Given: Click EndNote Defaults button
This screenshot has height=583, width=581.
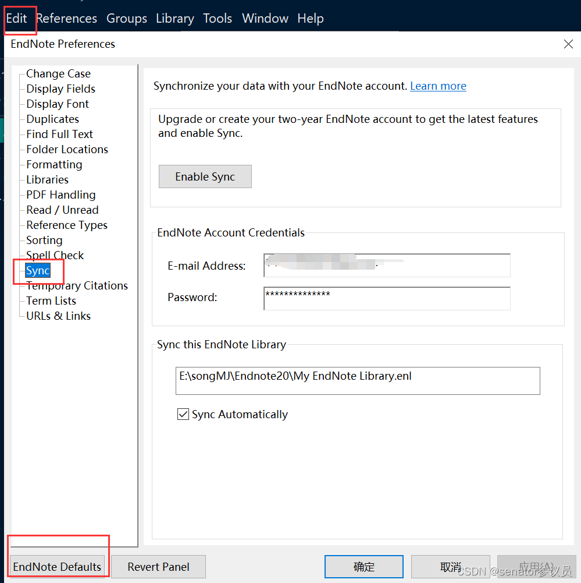Looking at the screenshot, I should [x=57, y=567].
